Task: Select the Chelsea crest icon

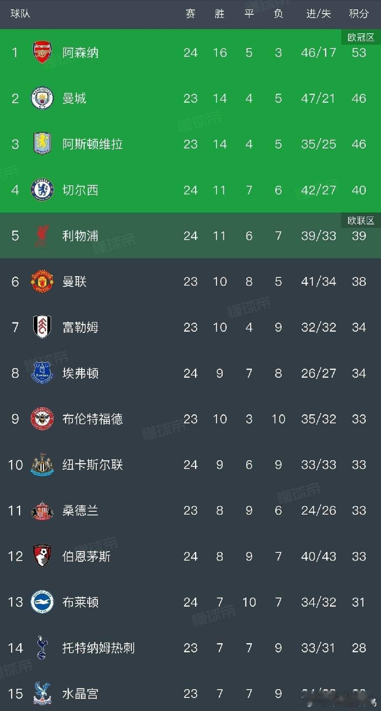Action: tap(42, 189)
